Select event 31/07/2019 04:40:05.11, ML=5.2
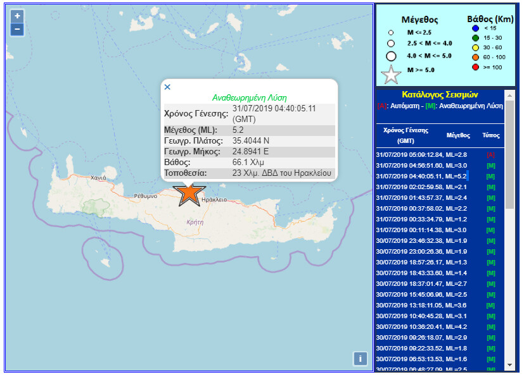The width and height of the screenshot is (524, 377). pos(421,176)
